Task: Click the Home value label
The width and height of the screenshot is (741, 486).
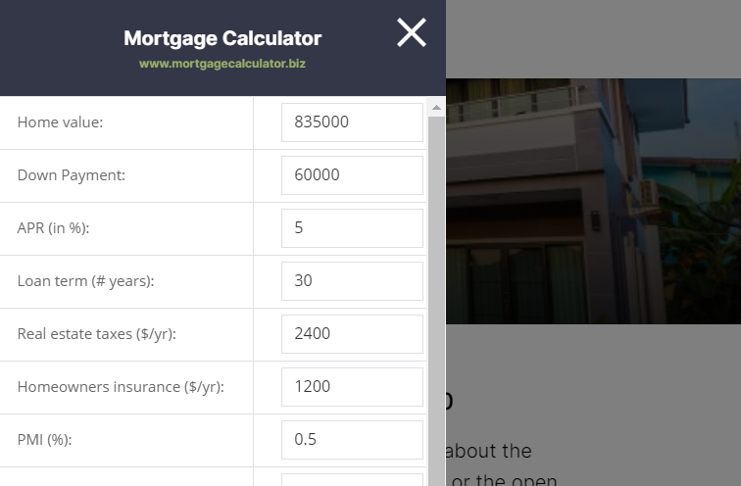Action: coord(60,122)
